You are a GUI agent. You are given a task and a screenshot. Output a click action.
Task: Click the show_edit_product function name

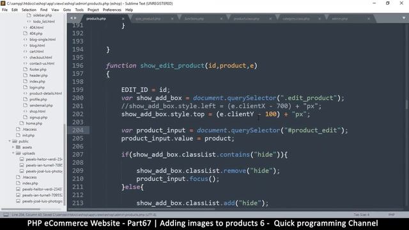click(172, 66)
